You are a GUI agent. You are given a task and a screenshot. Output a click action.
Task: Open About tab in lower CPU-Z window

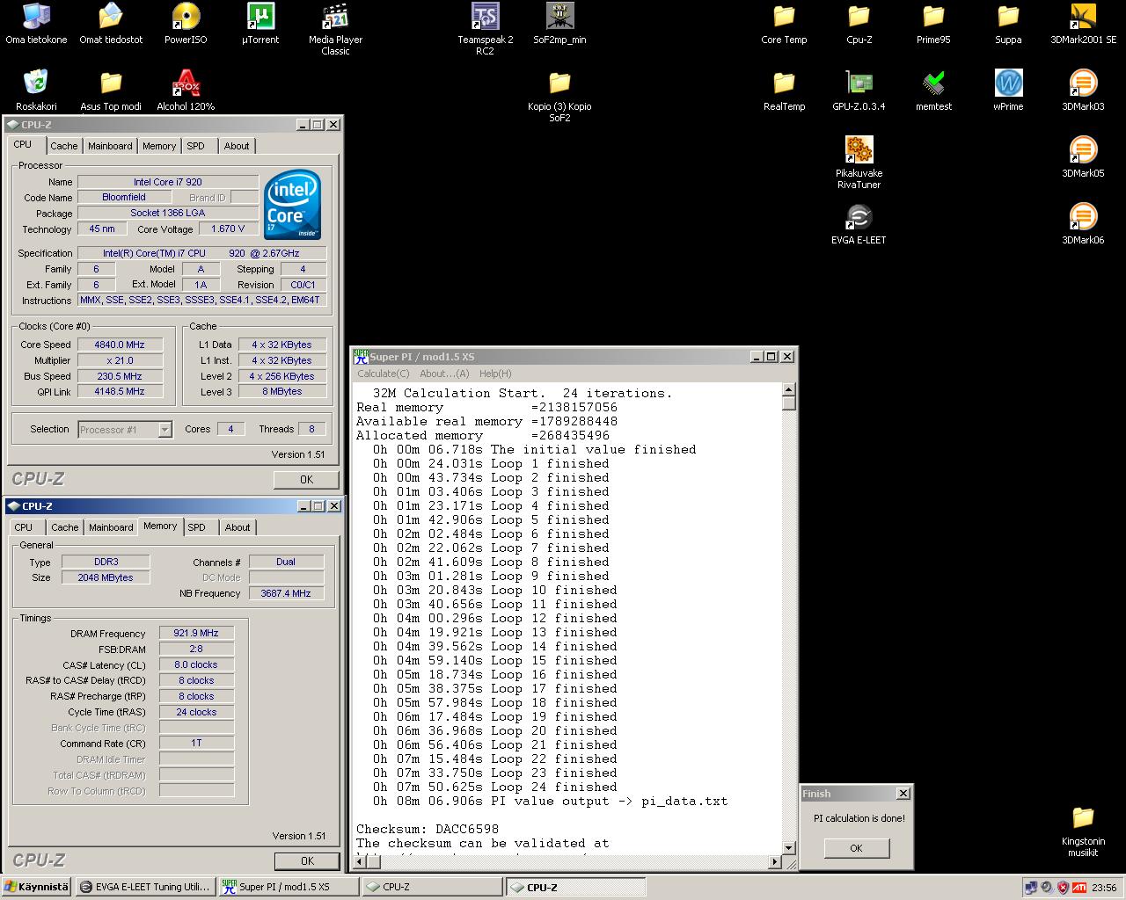[238, 527]
